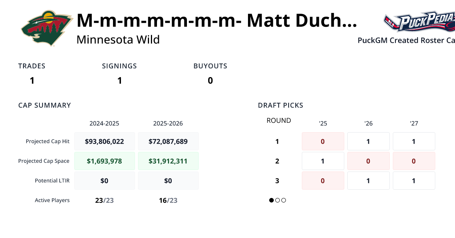Screen dimensions: 455x238
Task: Click the roster title starting "M-m-m-m"
Action: click(x=217, y=21)
